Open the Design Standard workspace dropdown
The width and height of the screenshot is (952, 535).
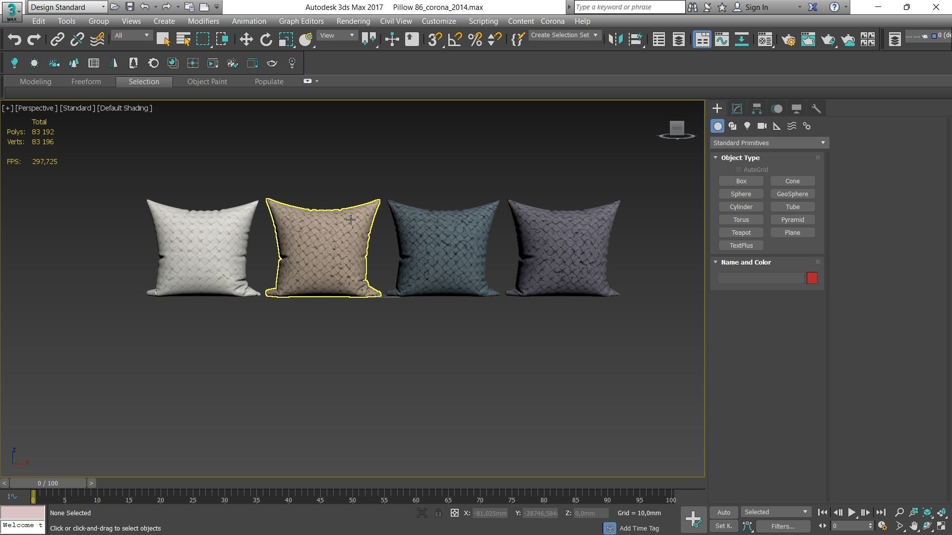(67, 7)
